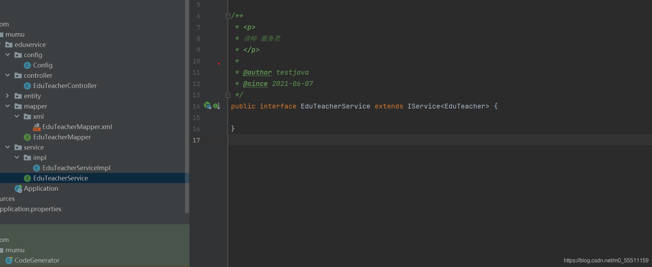652x267 pixels.
Task: Click the mapper folder icon
Action: [18, 106]
